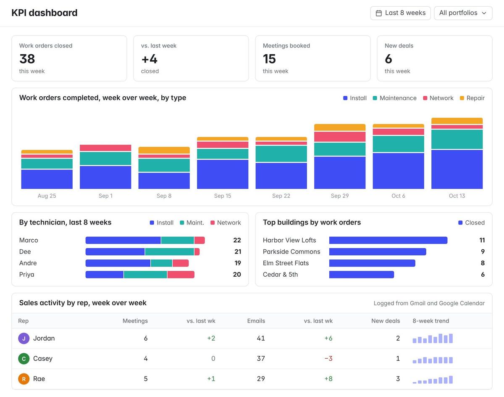Toggle Network series in main chart legend
The height and width of the screenshot is (397, 504).
coord(438,98)
